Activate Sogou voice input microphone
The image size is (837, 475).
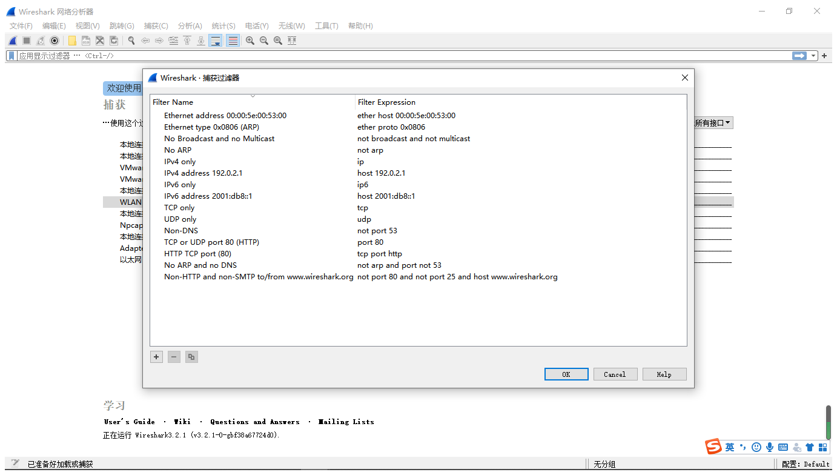[x=770, y=447]
